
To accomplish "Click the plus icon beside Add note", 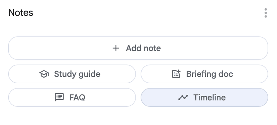I will point(116,48).
